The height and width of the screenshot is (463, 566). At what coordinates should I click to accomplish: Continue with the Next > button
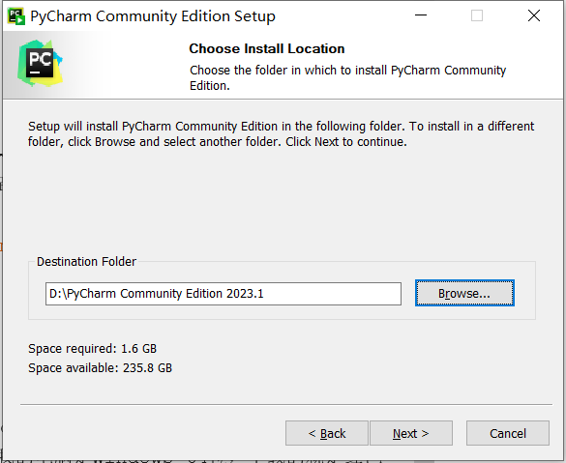coord(411,433)
